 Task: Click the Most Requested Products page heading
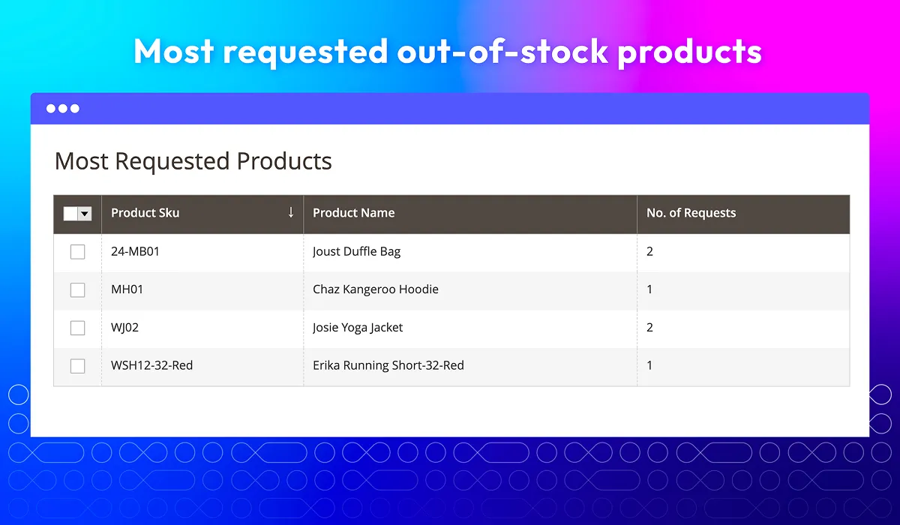tap(193, 161)
